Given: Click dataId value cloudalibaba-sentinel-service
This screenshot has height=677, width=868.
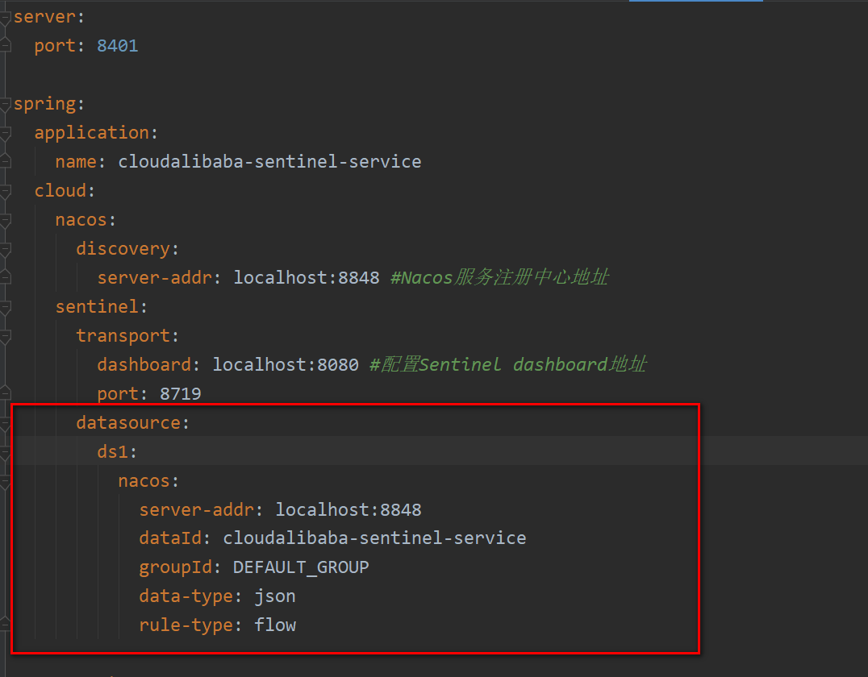Looking at the screenshot, I should click(375, 538).
